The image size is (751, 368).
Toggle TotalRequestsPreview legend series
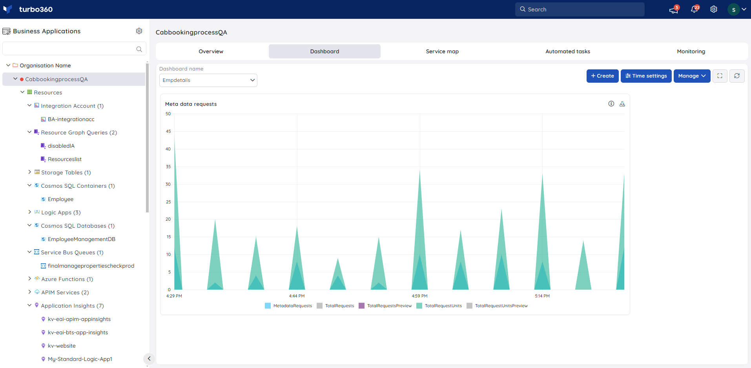385,306
